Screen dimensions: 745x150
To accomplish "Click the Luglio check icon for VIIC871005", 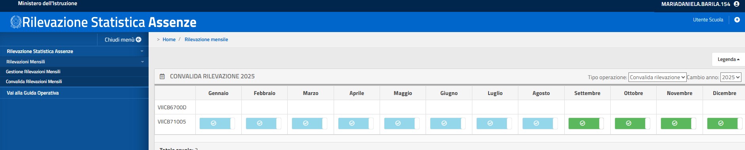I will point(490,123).
